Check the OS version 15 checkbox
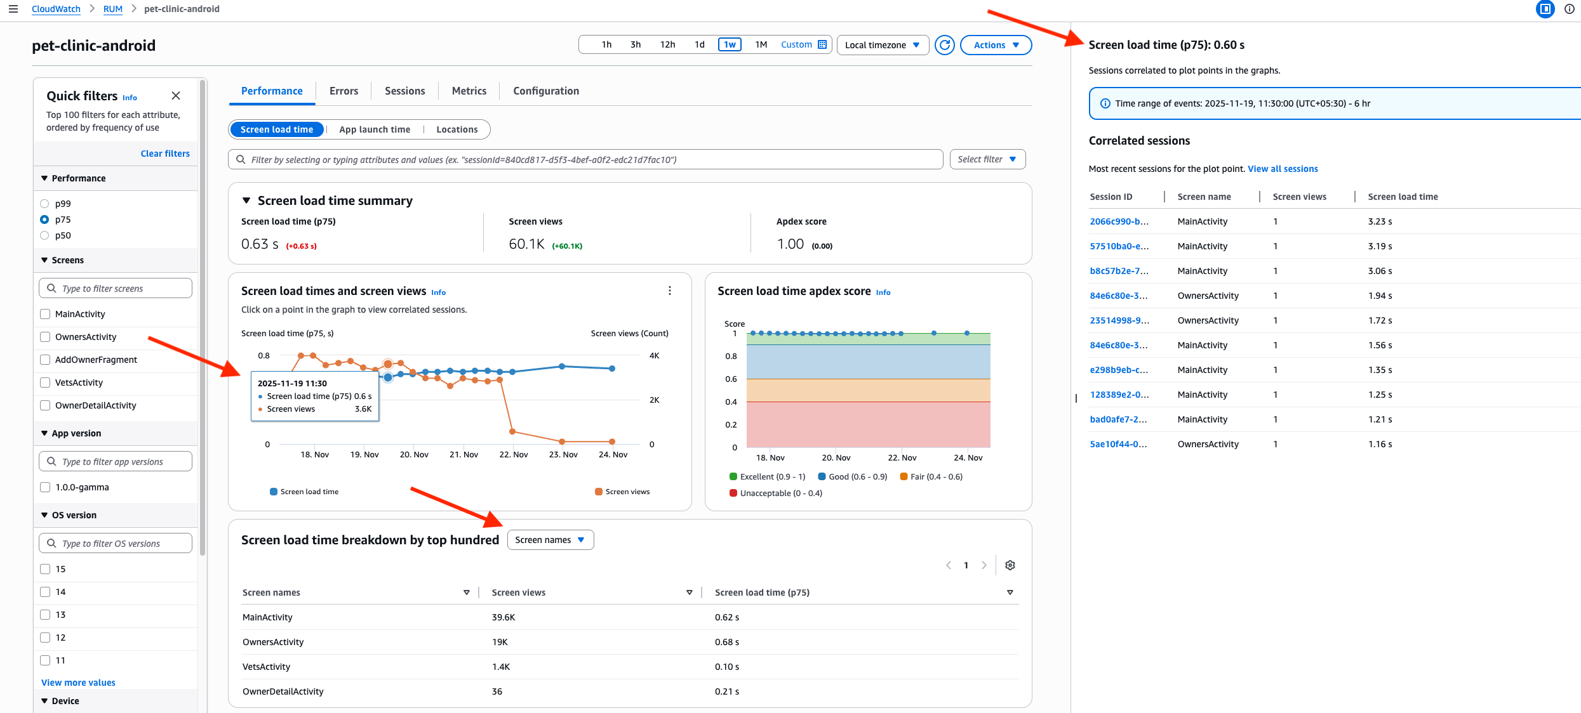This screenshot has width=1581, height=713. pyautogui.click(x=44, y=569)
